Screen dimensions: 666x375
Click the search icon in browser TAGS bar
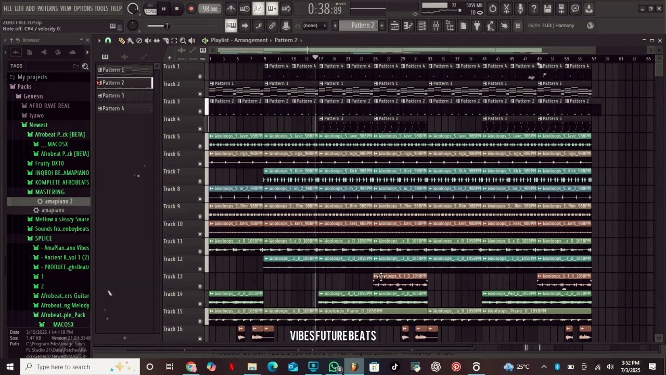[85, 66]
